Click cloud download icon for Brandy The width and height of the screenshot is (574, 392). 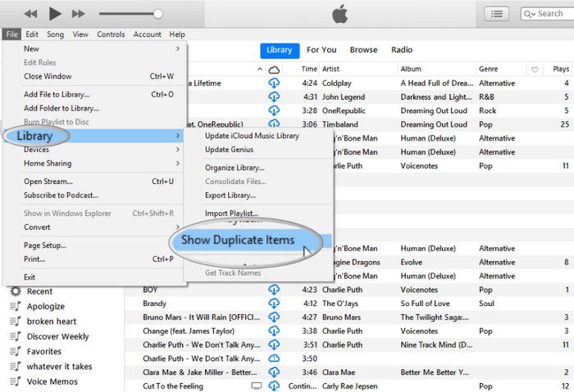point(274,304)
